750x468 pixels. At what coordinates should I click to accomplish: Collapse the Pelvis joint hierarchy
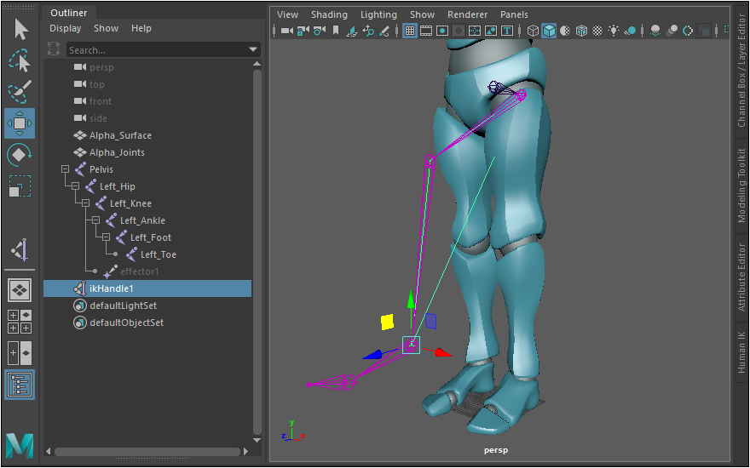[65, 169]
